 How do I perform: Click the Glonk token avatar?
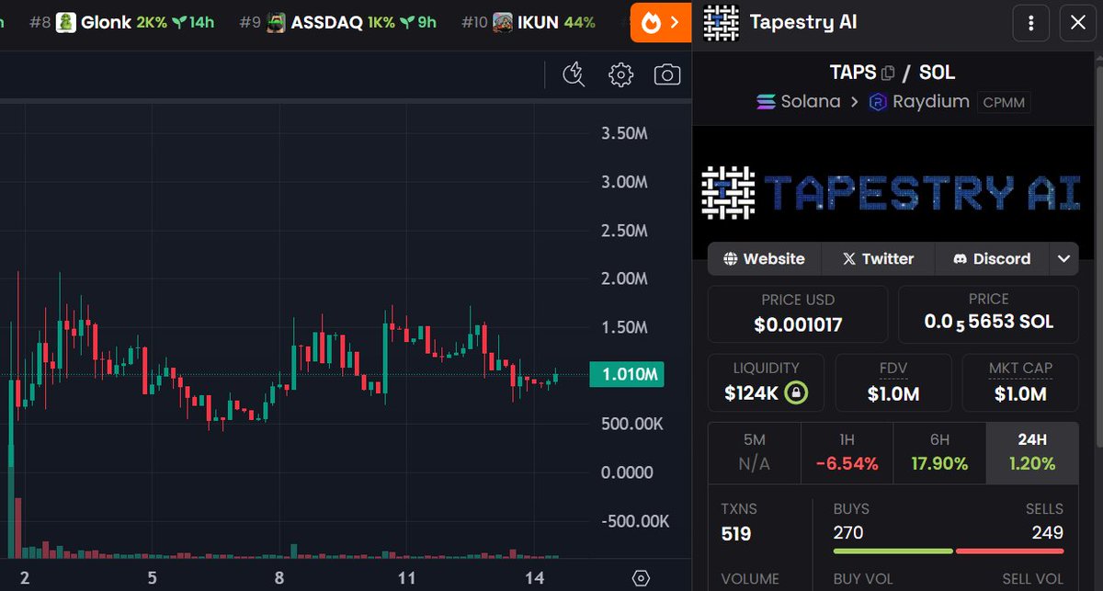[65, 22]
